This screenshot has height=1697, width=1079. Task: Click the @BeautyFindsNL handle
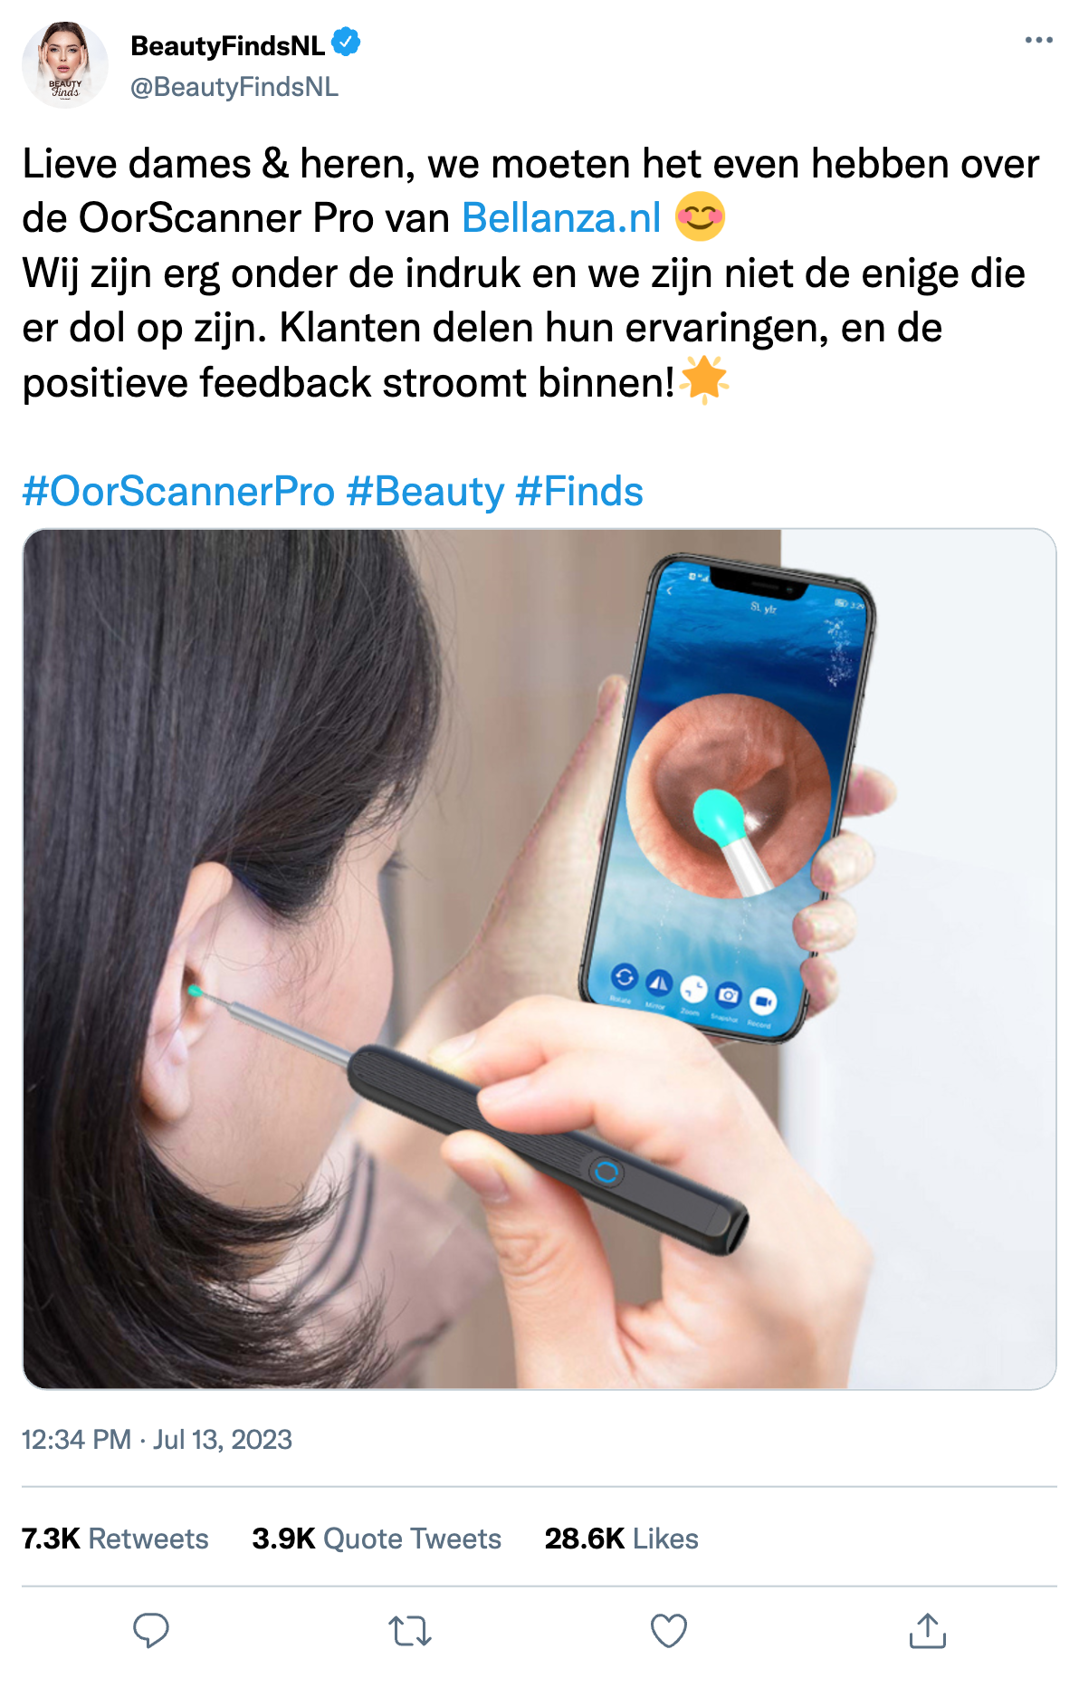pyautogui.click(x=234, y=87)
